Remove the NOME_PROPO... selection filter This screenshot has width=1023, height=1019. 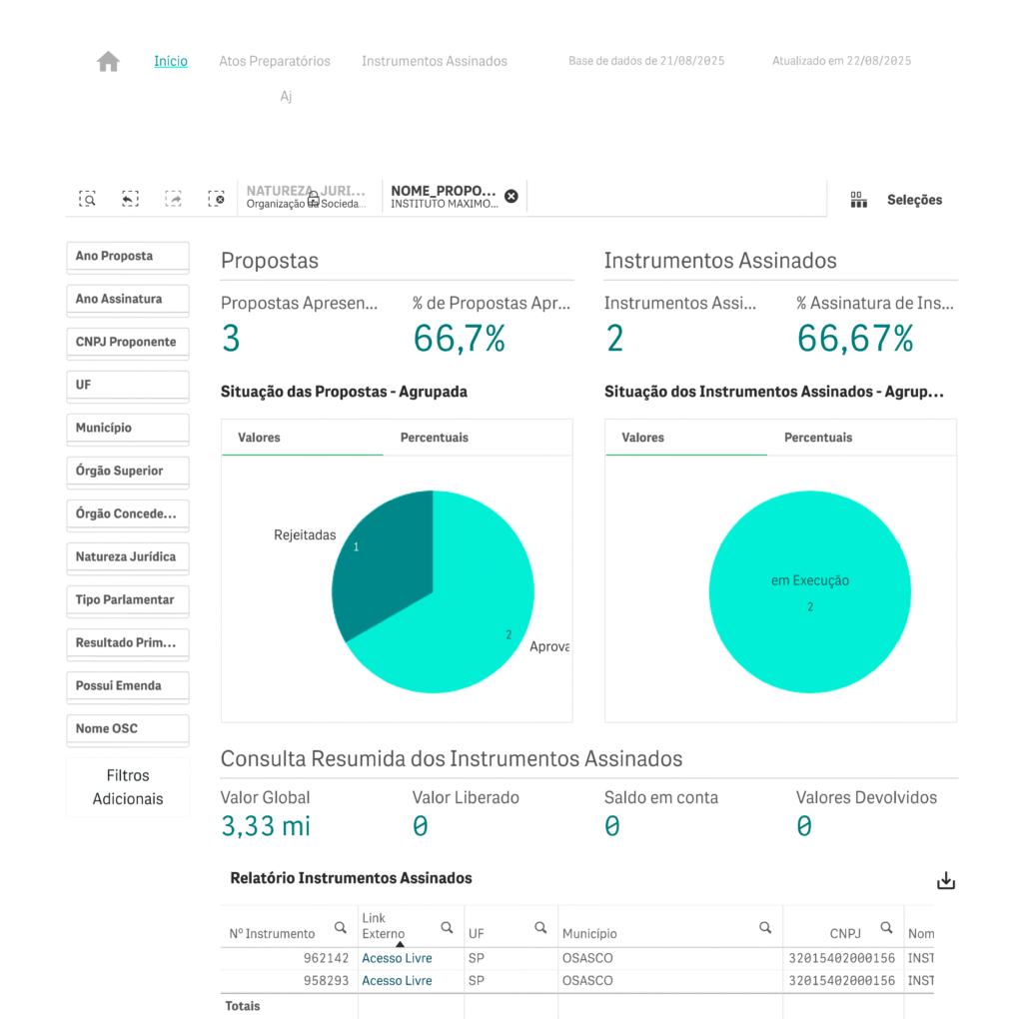pos(511,196)
